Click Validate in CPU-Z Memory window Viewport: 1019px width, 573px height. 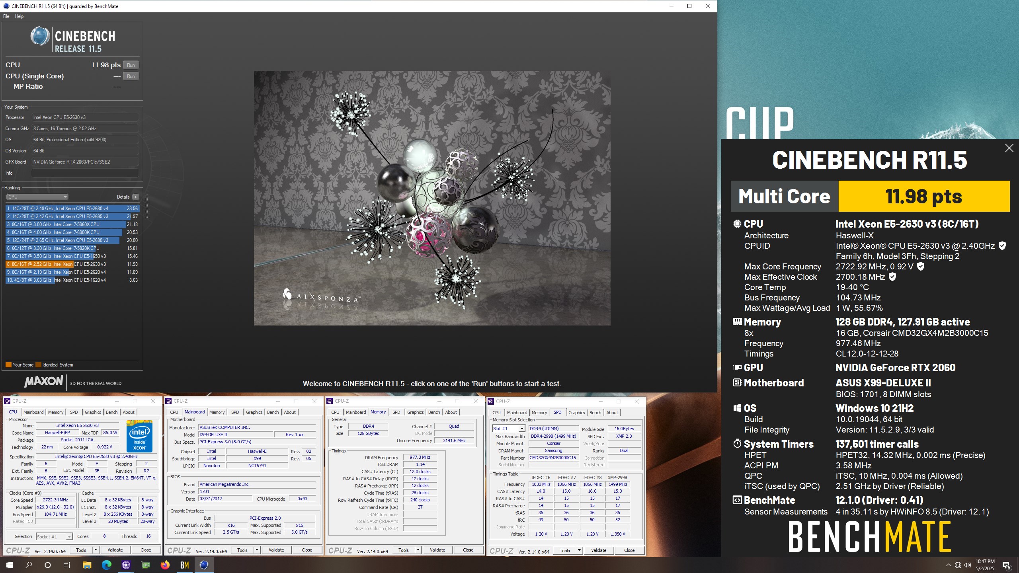pyautogui.click(x=437, y=550)
